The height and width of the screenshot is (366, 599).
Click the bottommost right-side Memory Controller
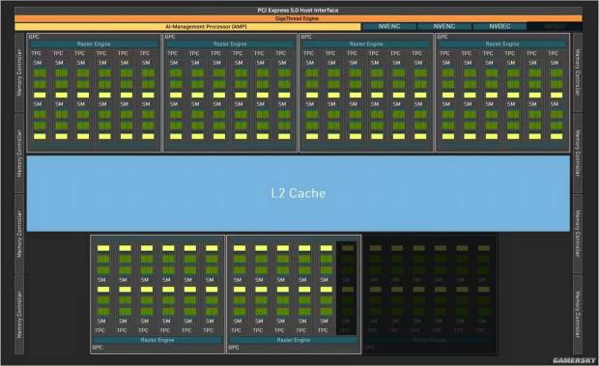tap(577, 314)
